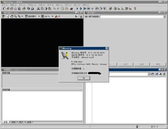
Task: Click the Print icon in main toolbar
Action: [x=32, y=8]
